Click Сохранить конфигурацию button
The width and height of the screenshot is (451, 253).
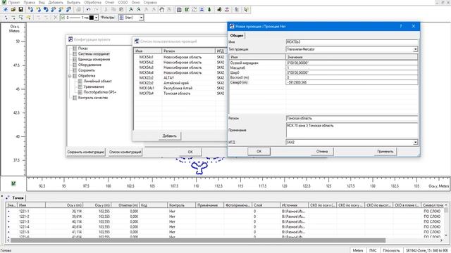[86, 152]
